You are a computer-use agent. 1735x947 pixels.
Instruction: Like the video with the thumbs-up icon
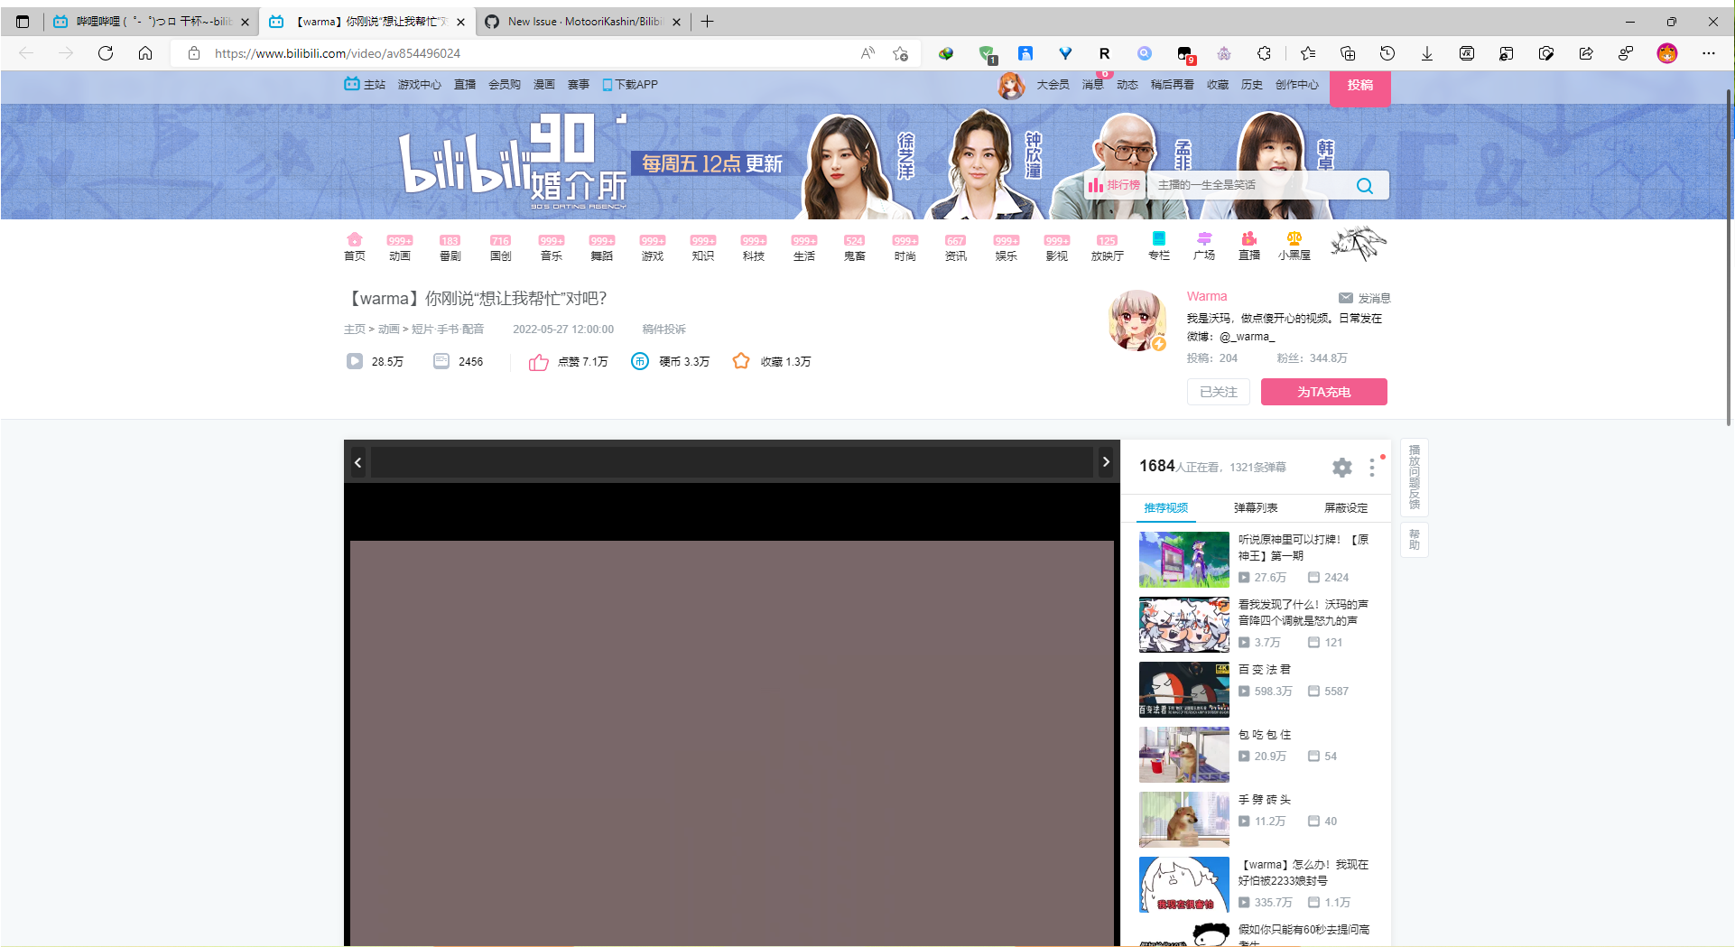pyautogui.click(x=539, y=361)
